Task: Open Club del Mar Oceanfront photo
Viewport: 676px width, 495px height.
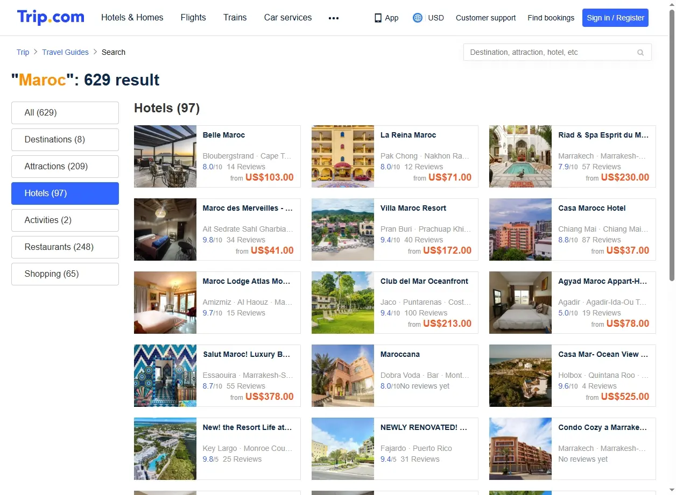Action: pos(343,303)
